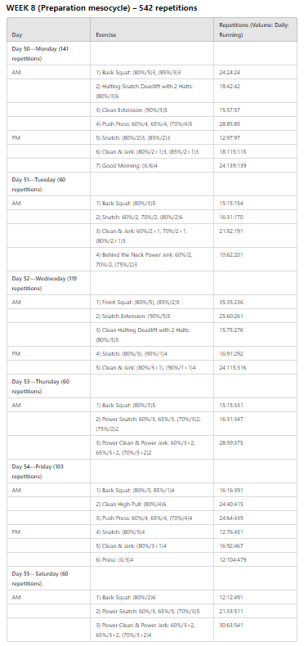Select the Clean Extension (90%/3)5 cell
This screenshot has width=304, height=646.
coord(152,110)
